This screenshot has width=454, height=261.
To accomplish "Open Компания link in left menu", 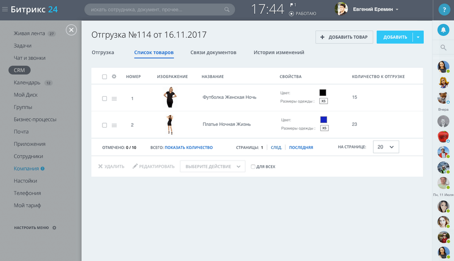I will (26, 169).
